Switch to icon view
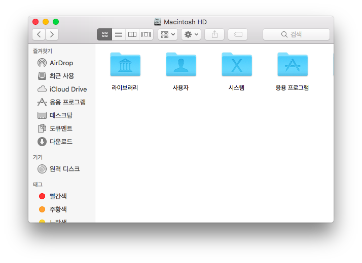Screen dimensions: 362x263 104,34
